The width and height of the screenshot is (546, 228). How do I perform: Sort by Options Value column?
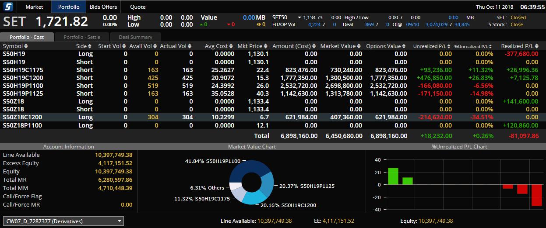386,46
